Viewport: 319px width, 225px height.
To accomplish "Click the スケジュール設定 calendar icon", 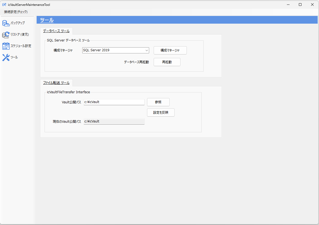I will (6, 46).
